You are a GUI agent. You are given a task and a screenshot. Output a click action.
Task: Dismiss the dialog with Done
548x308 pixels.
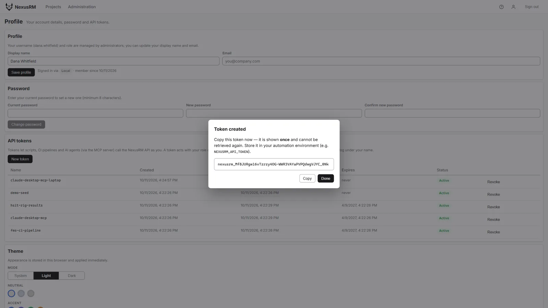pyautogui.click(x=326, y=178)
